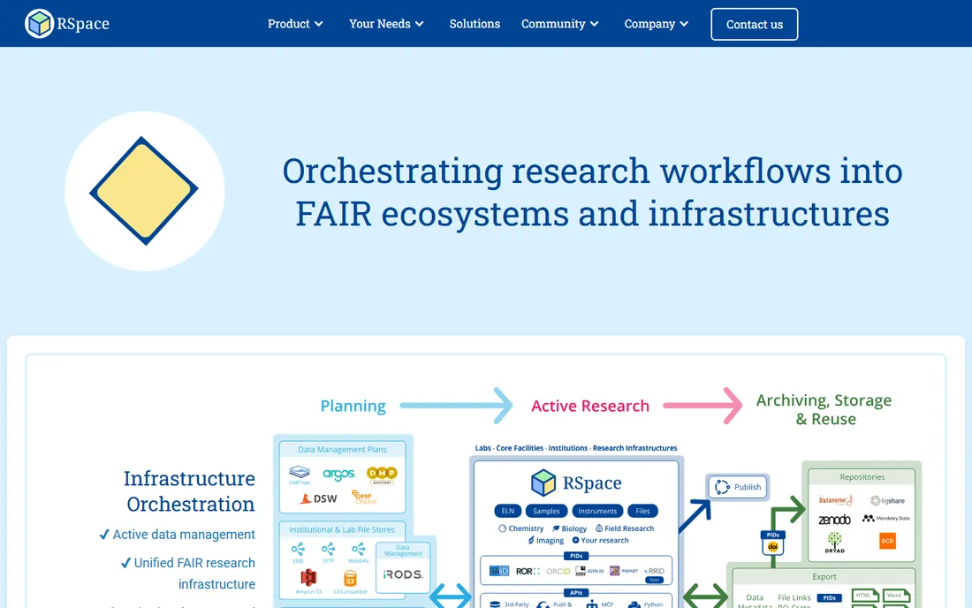Click the ROR logo
Screen dimensions: 972x608
pos(528,571)
